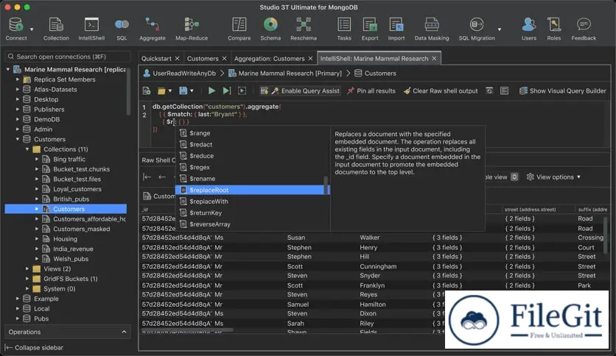Open the SQL query tool
This screenshot has height=356, width=616.
click(122, 29)
